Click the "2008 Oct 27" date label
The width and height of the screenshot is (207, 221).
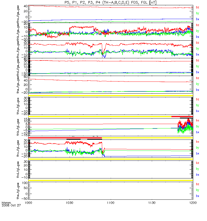coord(11,205)
